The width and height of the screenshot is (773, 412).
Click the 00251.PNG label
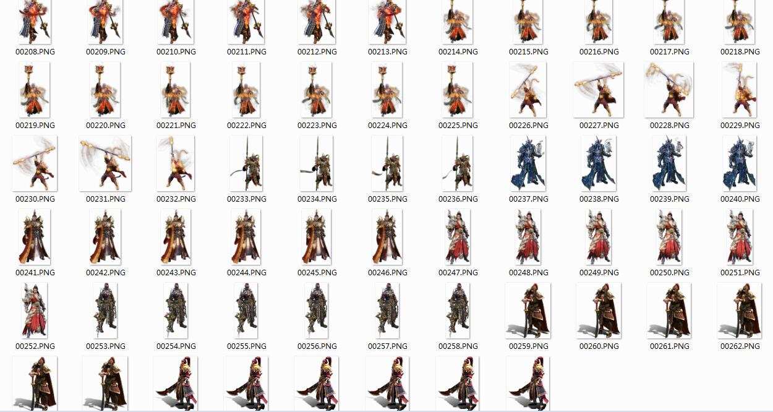click(740, 273)
